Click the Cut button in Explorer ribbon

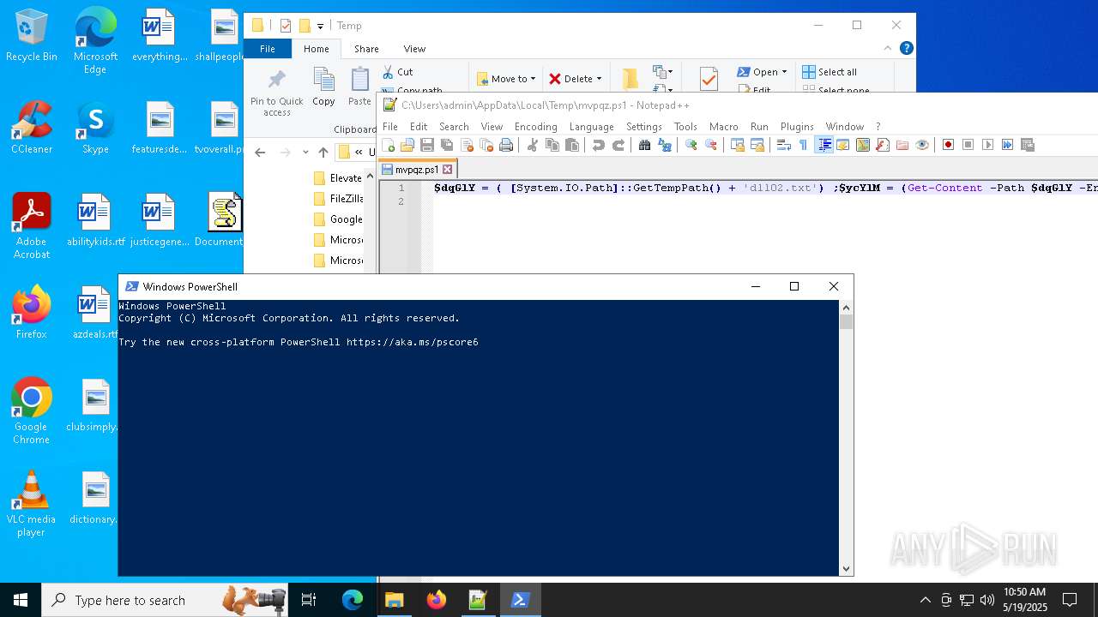pyautogui.click(x=397, y=72)
